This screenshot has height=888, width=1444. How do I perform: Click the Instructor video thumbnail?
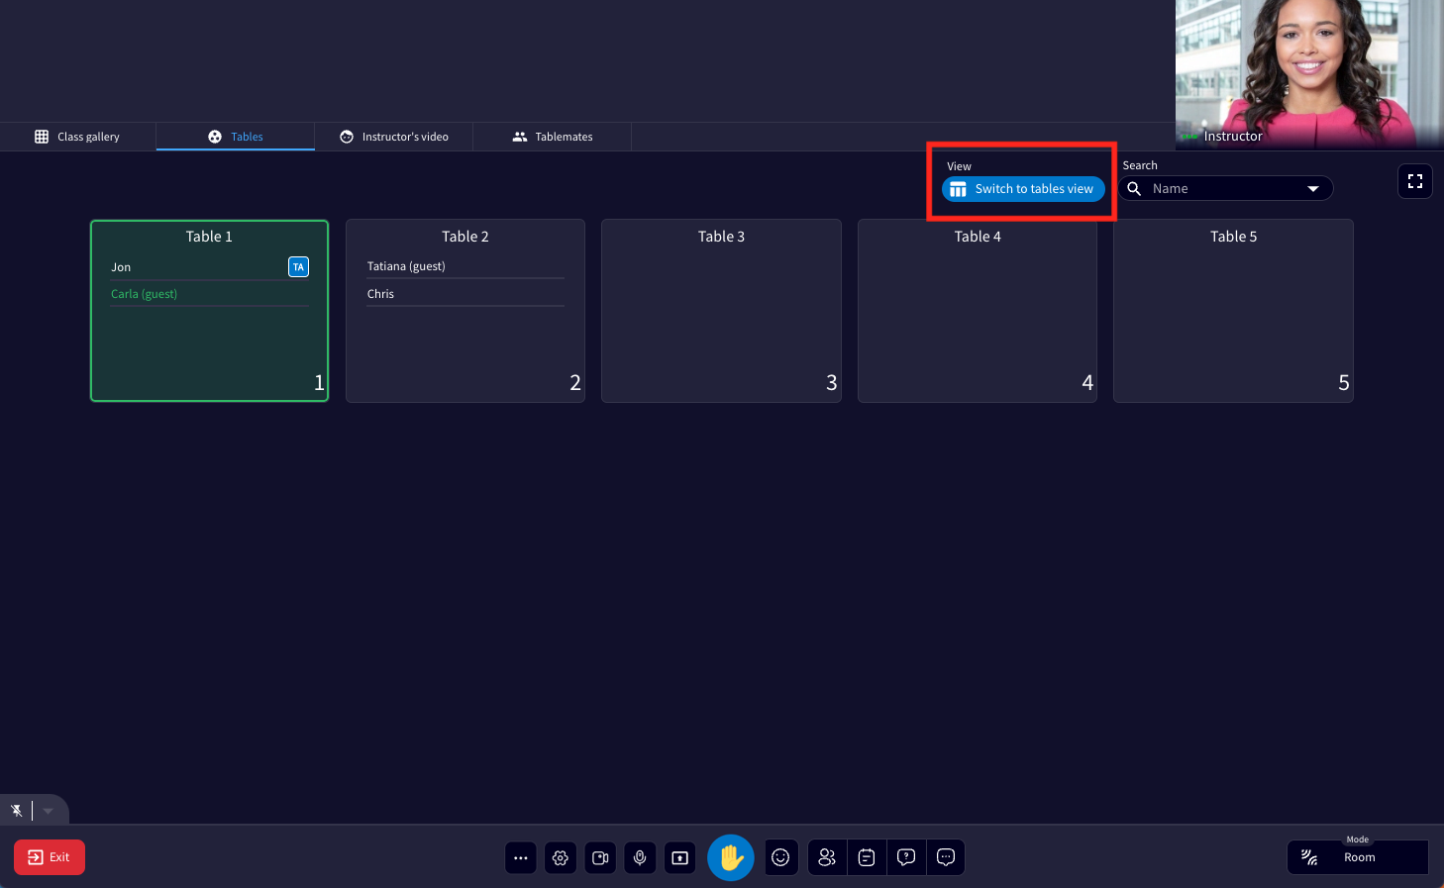click(1309, 74)
